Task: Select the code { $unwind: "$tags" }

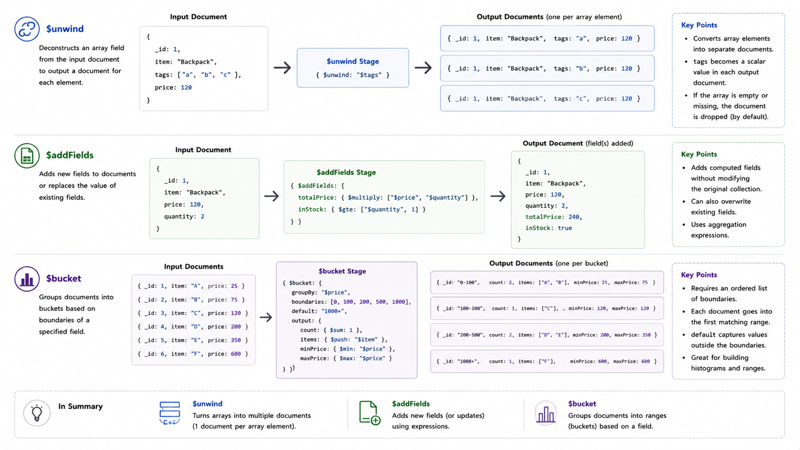Action: 353,75
